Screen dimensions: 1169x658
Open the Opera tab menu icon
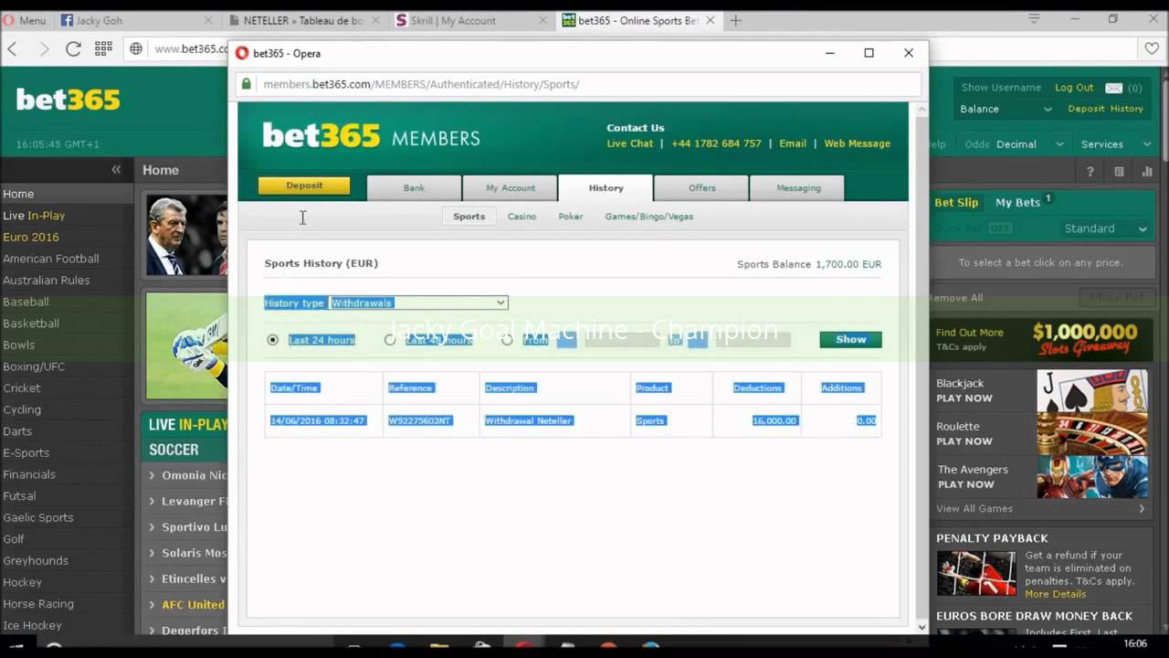click(1034, 18)
